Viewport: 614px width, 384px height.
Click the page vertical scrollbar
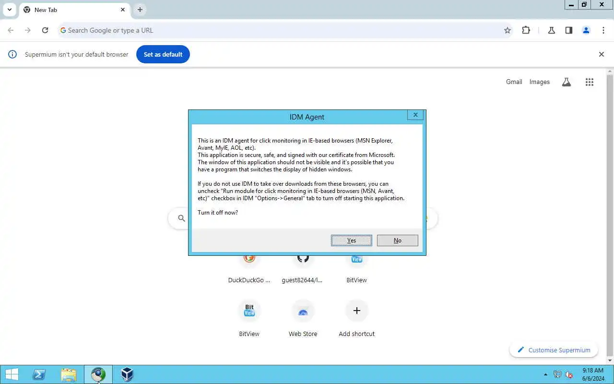coord(610,216)
